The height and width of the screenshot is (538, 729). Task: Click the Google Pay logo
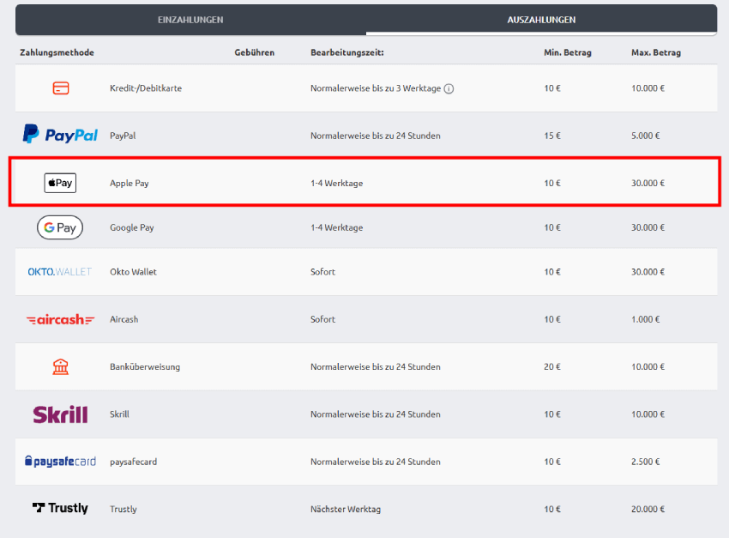click(x=60, y=227)
